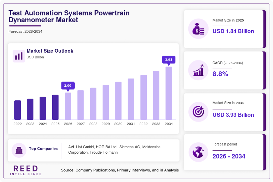
Task: Click the Source: Company Publications line
Action: [x=120, y=170]
